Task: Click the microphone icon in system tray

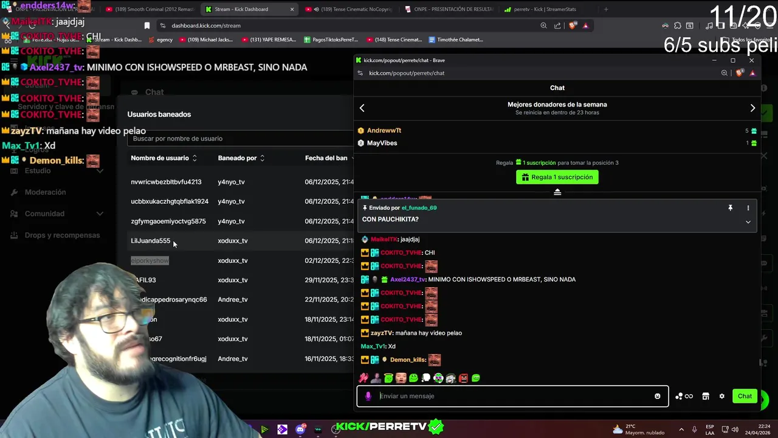Action: coord(695,429)
